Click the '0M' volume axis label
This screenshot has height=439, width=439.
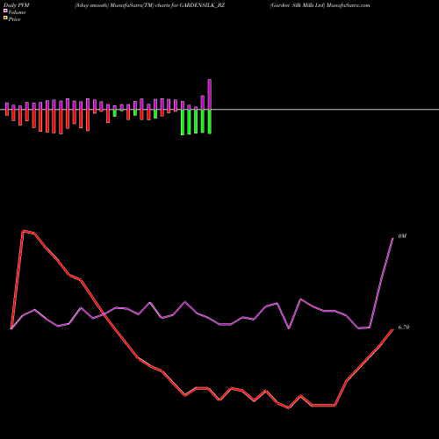(402, 236)
